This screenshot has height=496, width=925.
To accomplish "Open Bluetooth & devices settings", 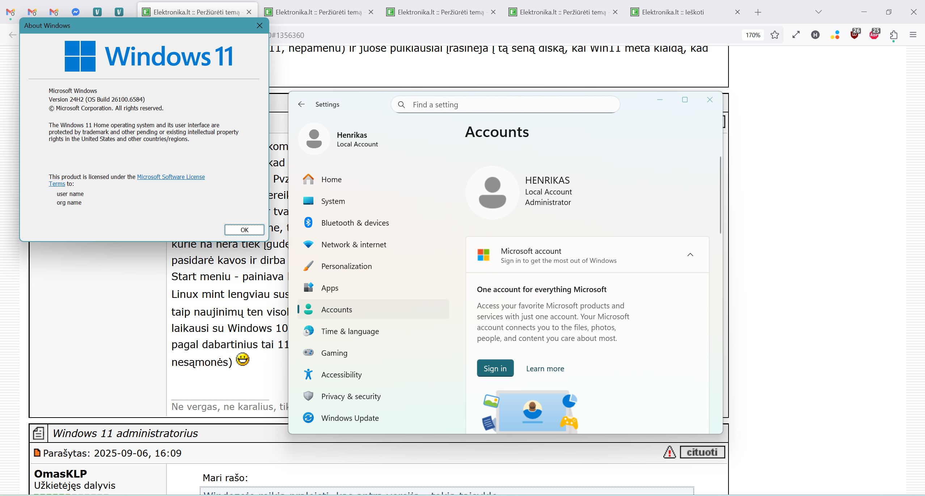I will [373, 223].
